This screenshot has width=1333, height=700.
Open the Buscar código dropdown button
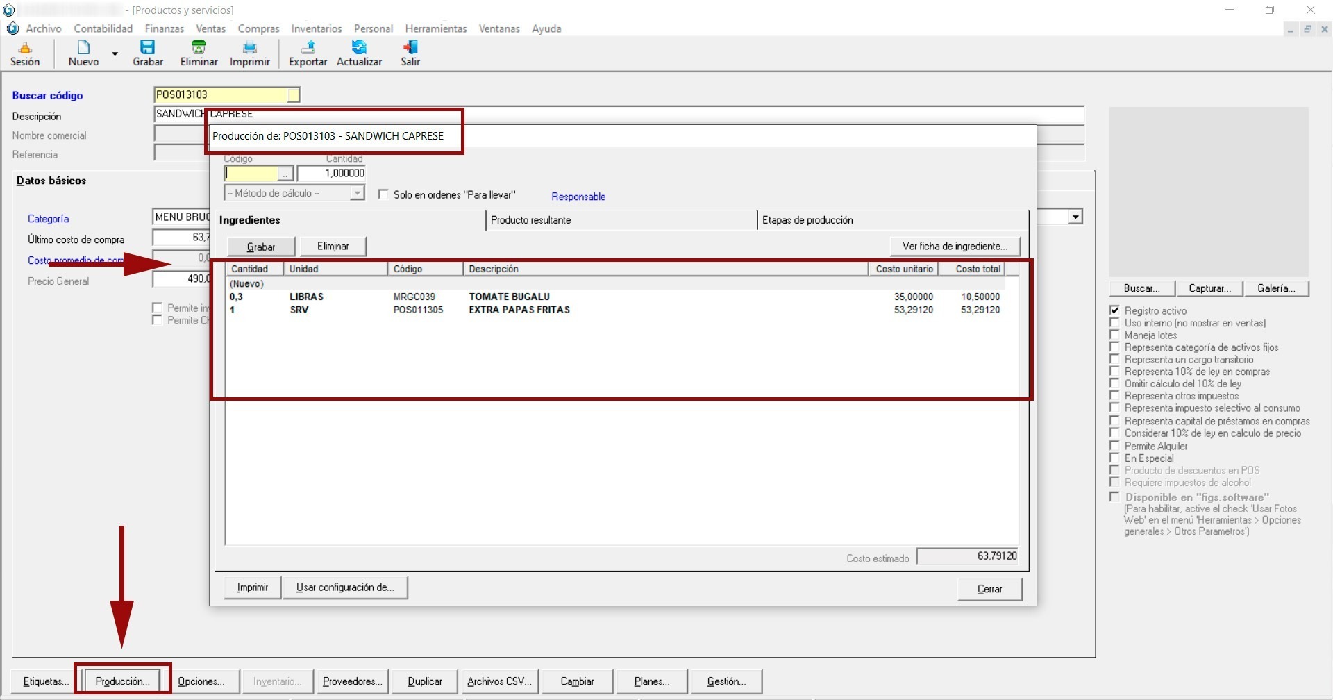pyautogui.click(x=293, y=94)
